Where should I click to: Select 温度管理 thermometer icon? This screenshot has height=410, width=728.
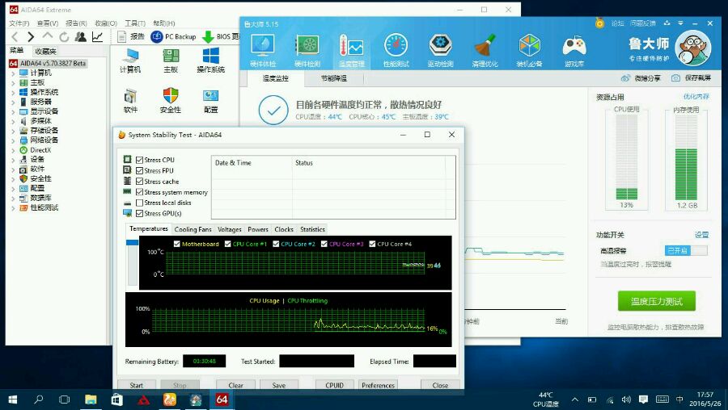point(352,51)
